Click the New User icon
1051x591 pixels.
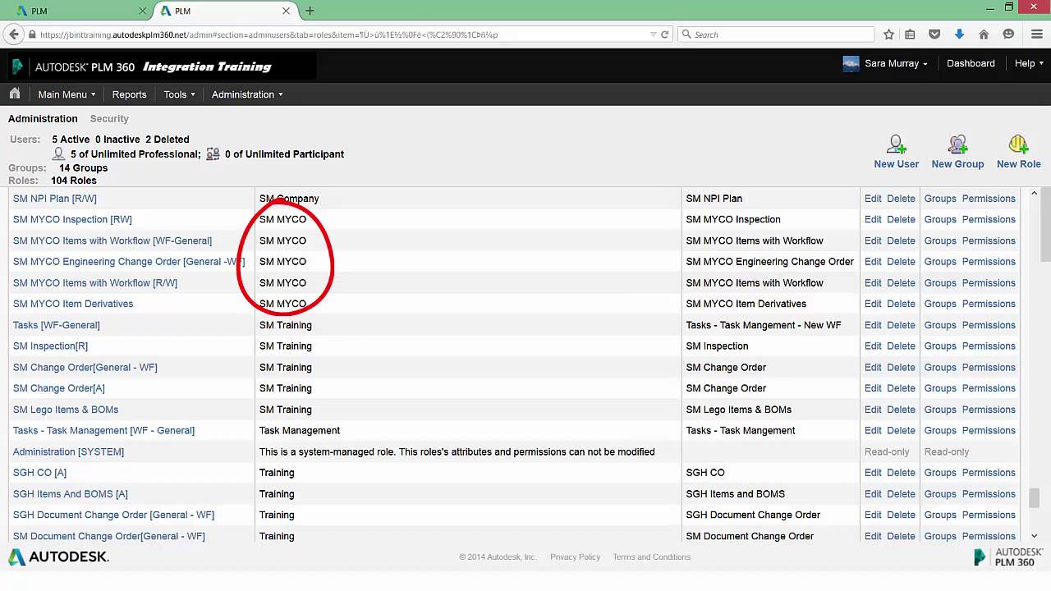[896, 145]
